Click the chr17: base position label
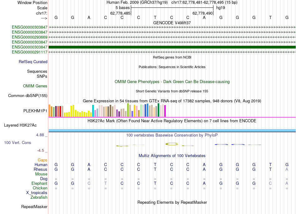The height and width of the screenshot is (214, 296). 42,13
